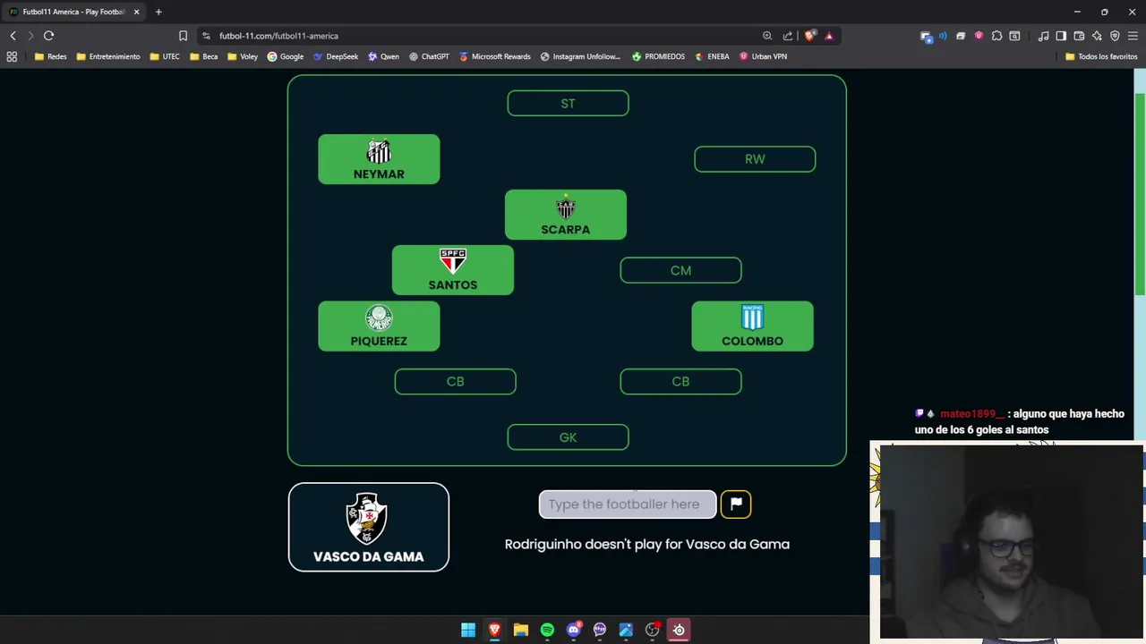The image size is (1146, 644).
Task: Click the flag give-up button beside input
Action: coord(736,504)
